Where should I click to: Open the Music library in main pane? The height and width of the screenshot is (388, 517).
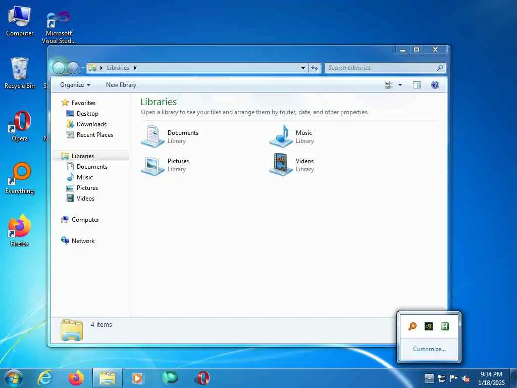[x=291, y=136]
